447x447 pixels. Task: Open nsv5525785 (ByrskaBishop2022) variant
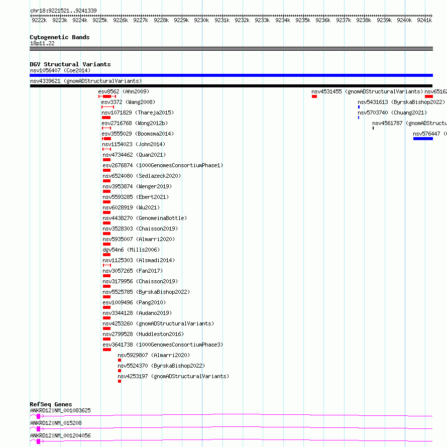click(x=146, y=292)
